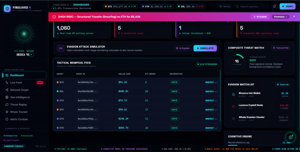Click the Live Feed pulse icon
300x152 pixels.
click(x=7, y=83)
